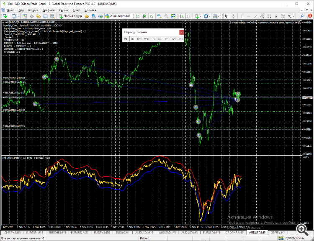This screenshot has width=314, height=241.
Task: Select M15 period in Период графика
Action: click(139, 39)
